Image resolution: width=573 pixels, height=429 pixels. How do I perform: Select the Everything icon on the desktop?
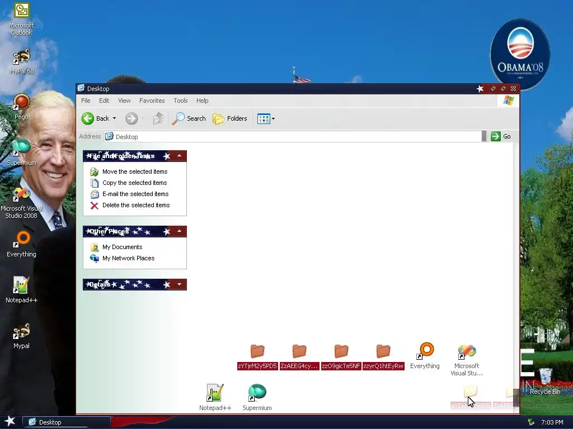tap(22, 245)
